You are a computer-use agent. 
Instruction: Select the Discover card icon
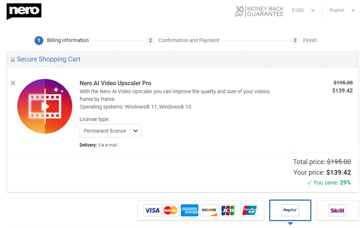209,210
